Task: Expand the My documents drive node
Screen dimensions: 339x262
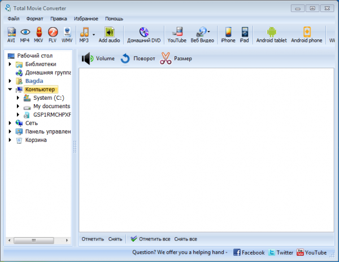Action: coord(18,106)
